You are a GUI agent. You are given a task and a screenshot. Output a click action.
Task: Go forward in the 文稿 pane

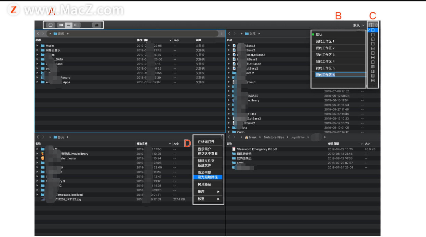234,33
